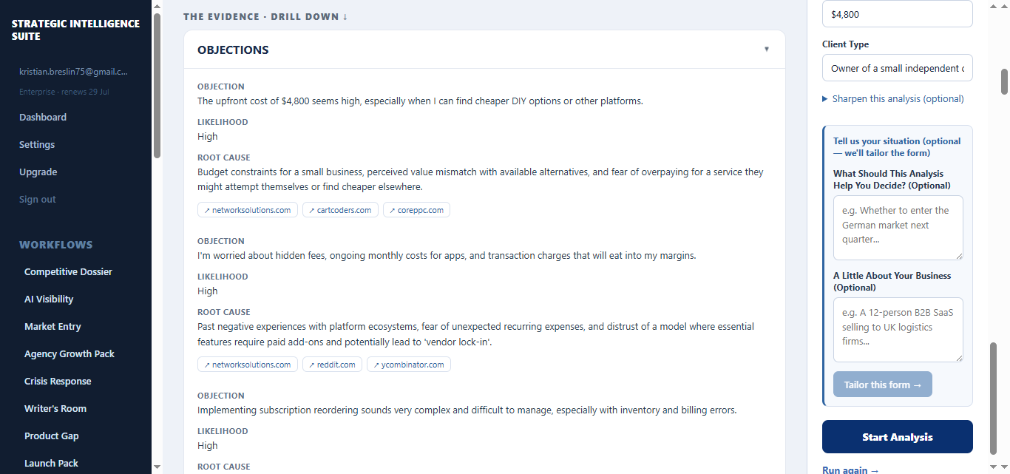Start the analysis
This screenshot has height=474, width=1010.
(x=898, y=437)
